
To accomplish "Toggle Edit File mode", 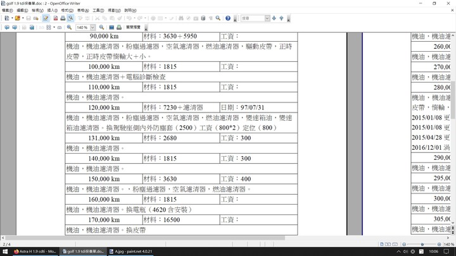I will tap(46, 18).
